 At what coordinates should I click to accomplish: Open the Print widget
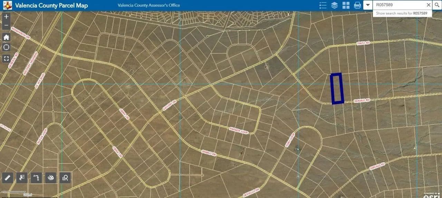[x=357, y=5]
